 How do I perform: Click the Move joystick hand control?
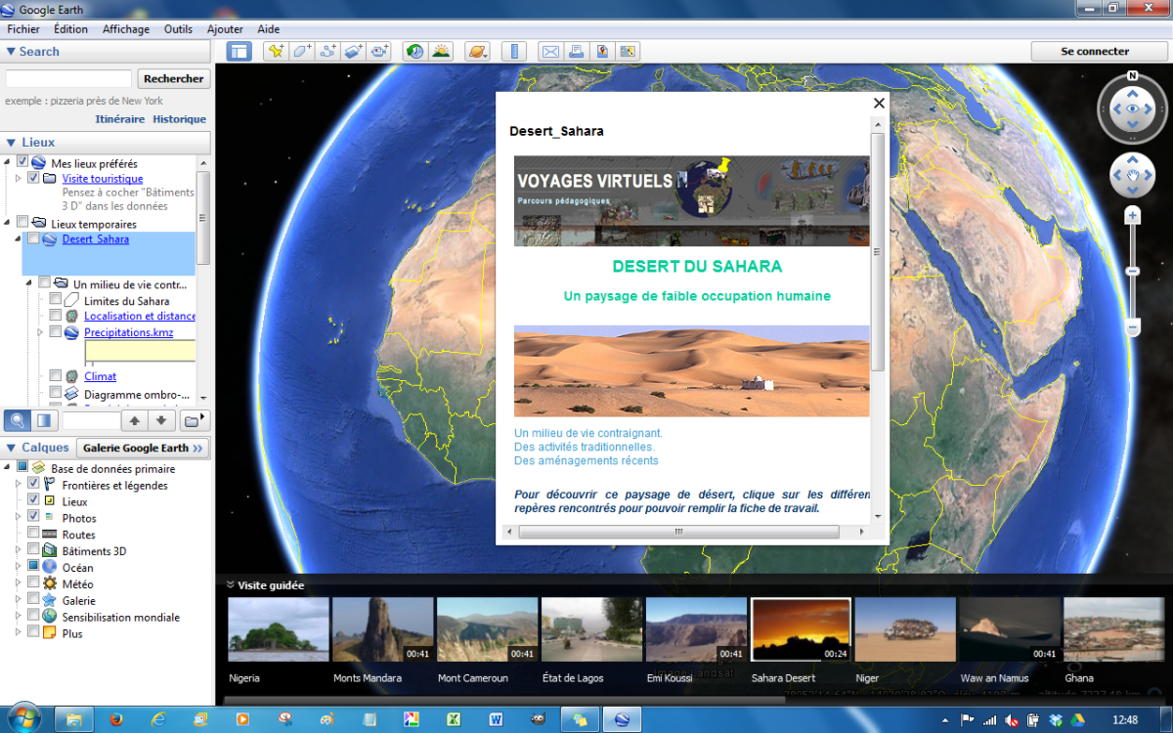[1132, 176]
